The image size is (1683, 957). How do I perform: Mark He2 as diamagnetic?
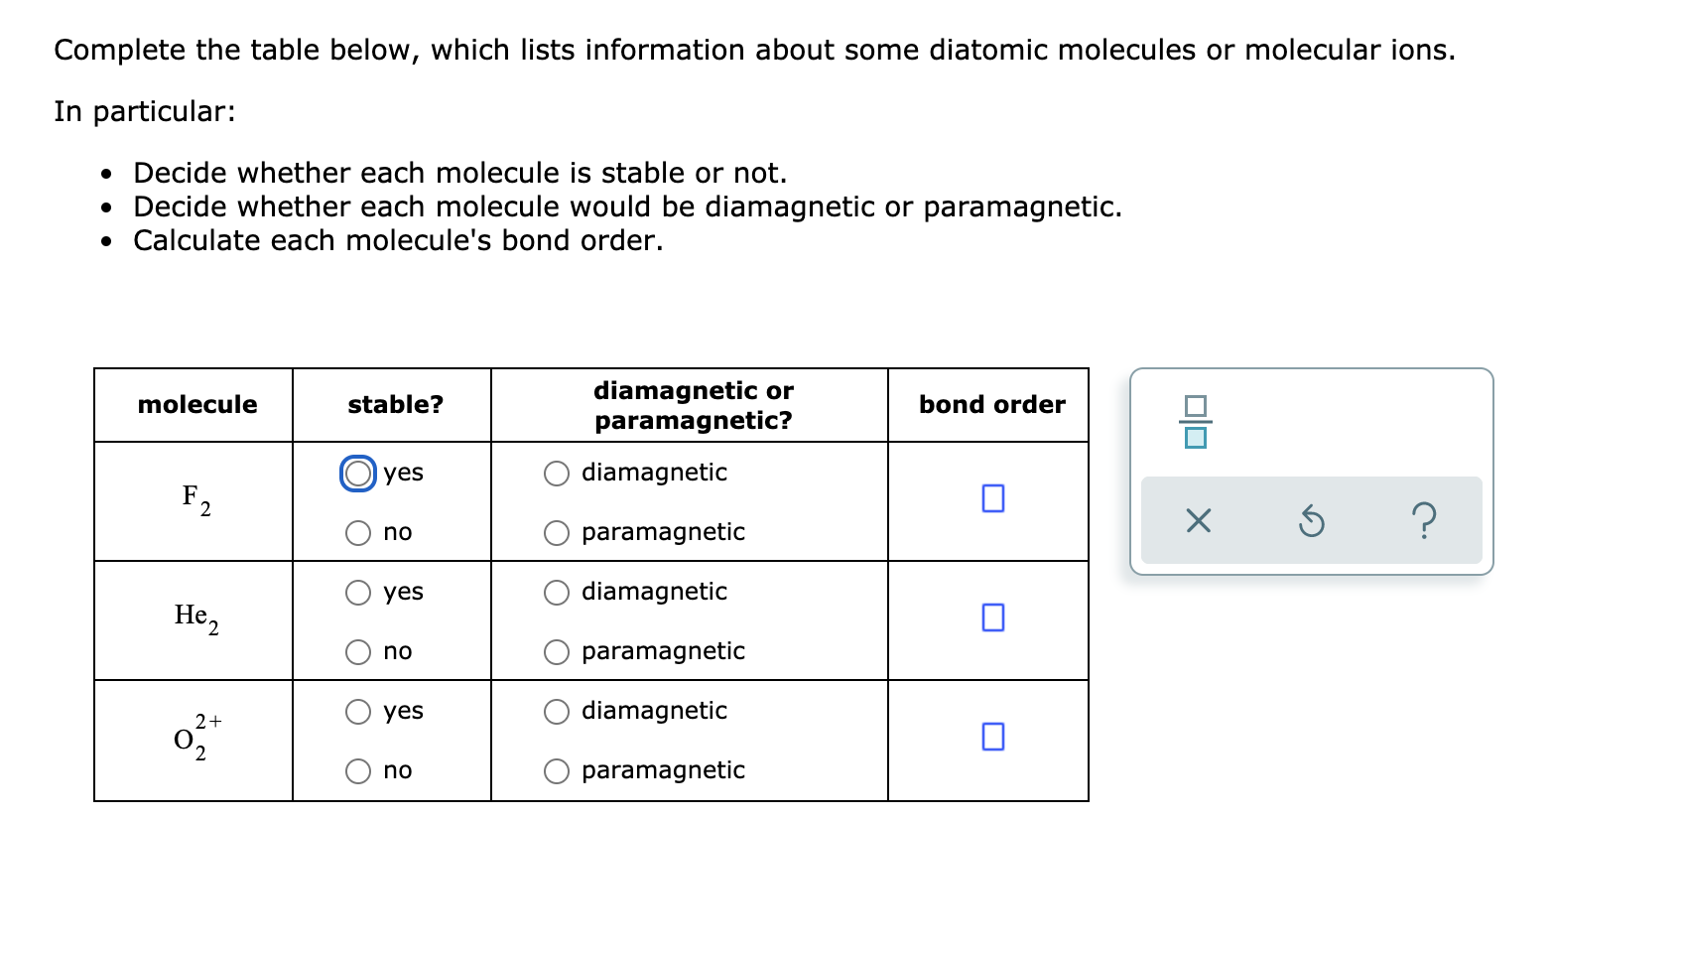[557, 593]
